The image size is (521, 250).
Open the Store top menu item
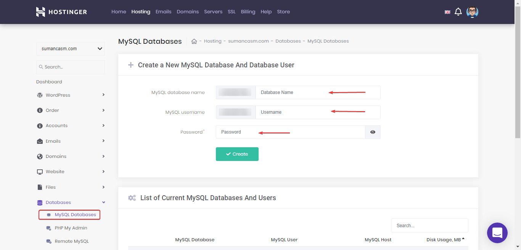283,12
